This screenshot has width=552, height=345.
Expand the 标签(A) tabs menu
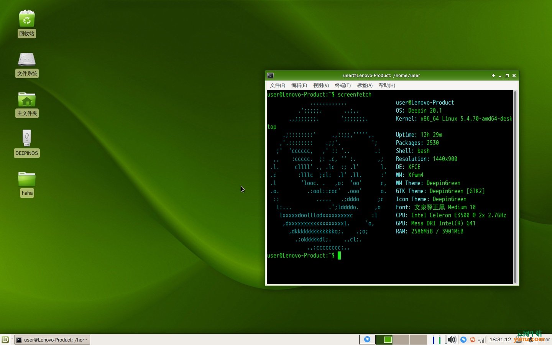click(x=365, y=85)
